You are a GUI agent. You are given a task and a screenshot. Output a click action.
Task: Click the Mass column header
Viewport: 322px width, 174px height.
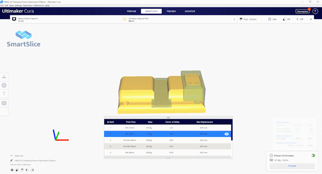150,122
